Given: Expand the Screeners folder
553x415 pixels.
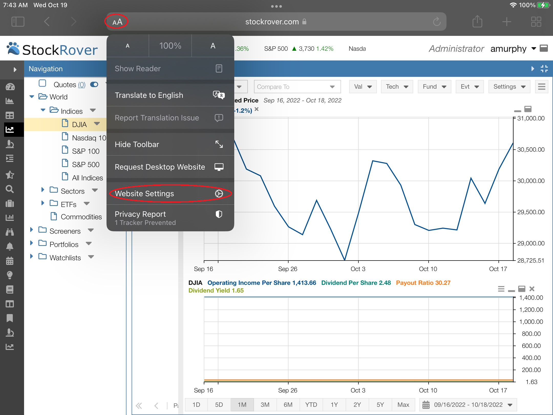Looking at the screenshot, I should [x=31, y=230].
